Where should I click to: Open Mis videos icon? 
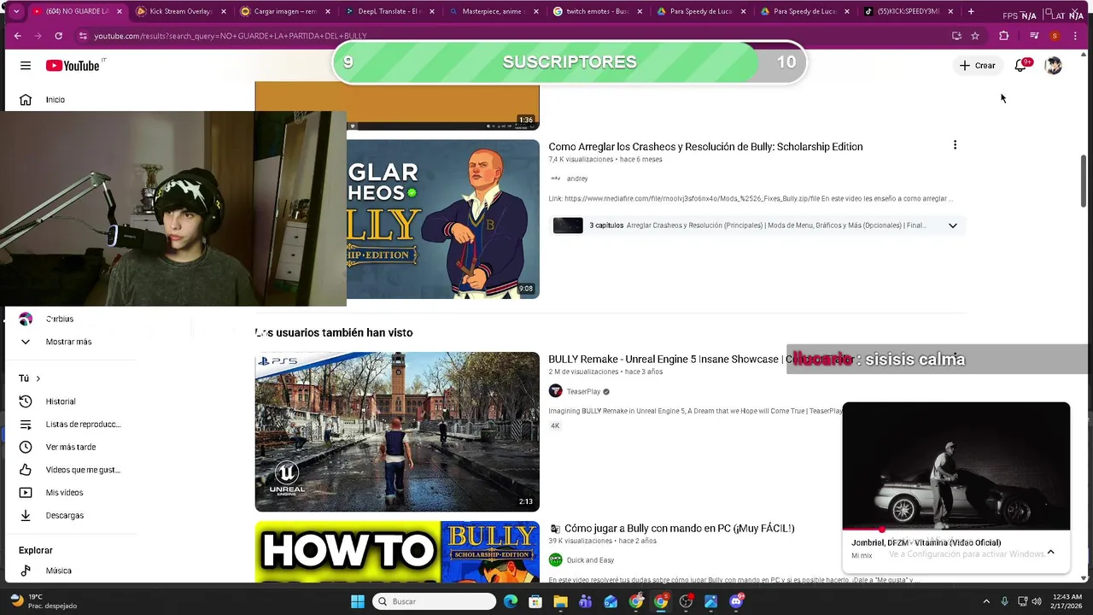(x=26, y=493)
